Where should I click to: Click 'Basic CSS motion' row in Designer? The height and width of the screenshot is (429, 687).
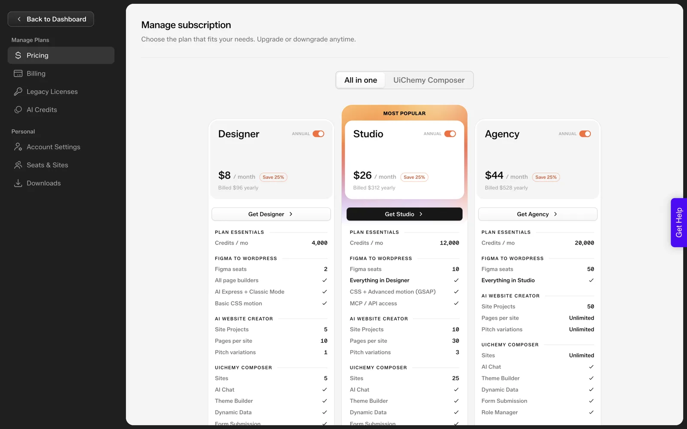tap(271, 303)
